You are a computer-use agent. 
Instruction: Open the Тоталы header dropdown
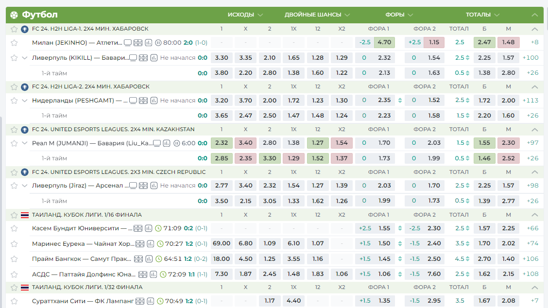click(499, 15)
